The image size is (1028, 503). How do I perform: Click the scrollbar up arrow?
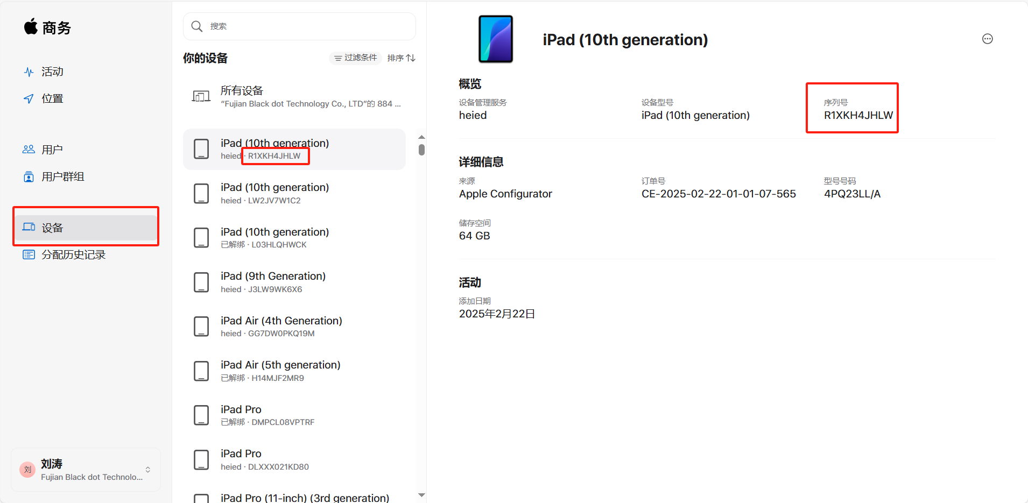421,137
